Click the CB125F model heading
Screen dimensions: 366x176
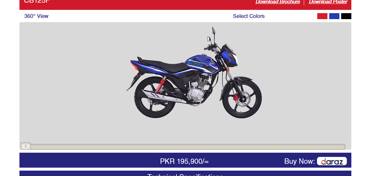(x=37, y=1)
